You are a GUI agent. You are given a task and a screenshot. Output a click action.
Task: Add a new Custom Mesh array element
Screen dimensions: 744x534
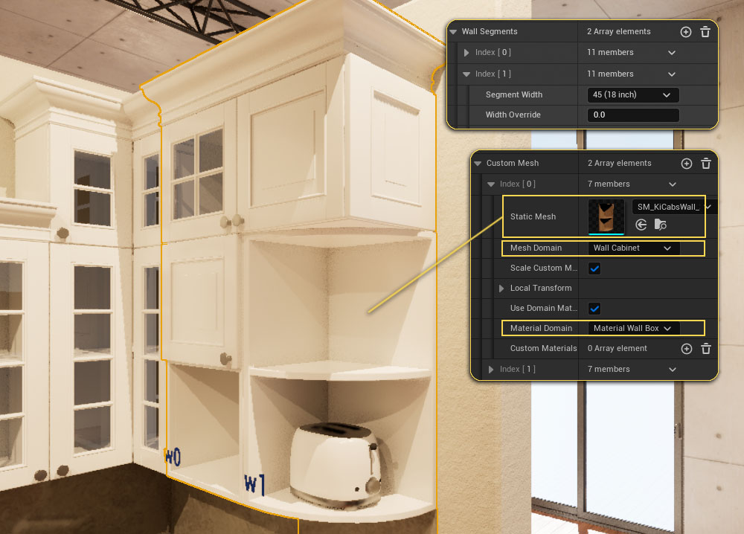tap(686, 164)
